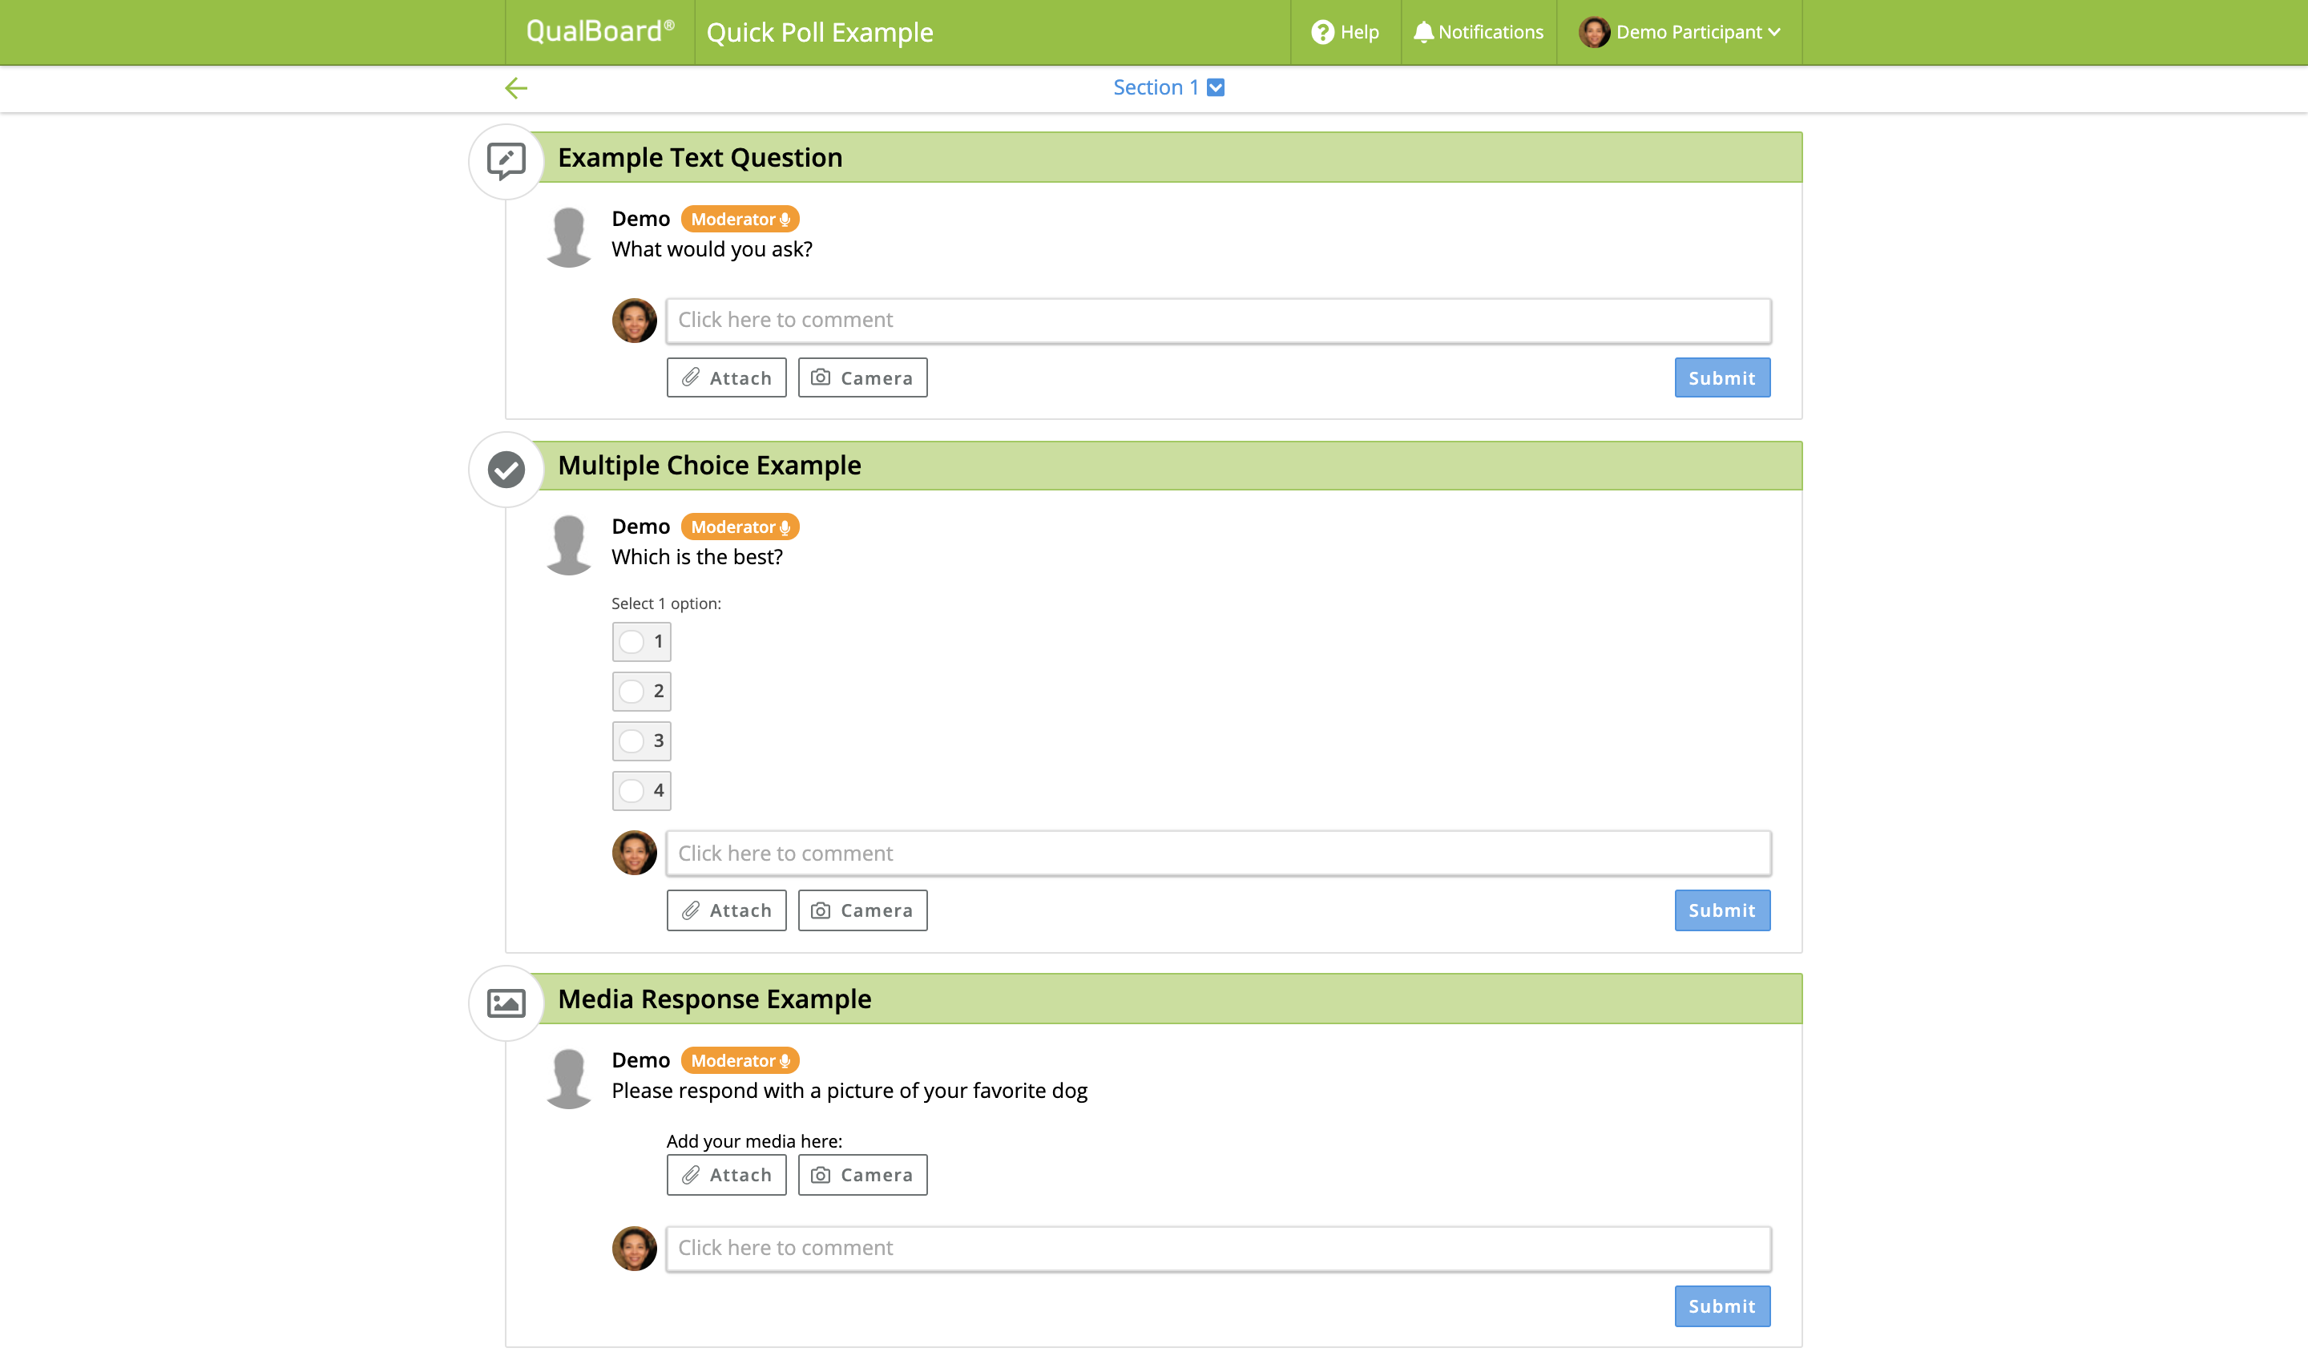Open the Demo Participant user menu
Image resolution: width=2308 pixels, height=1356 pixels.
1680,32
